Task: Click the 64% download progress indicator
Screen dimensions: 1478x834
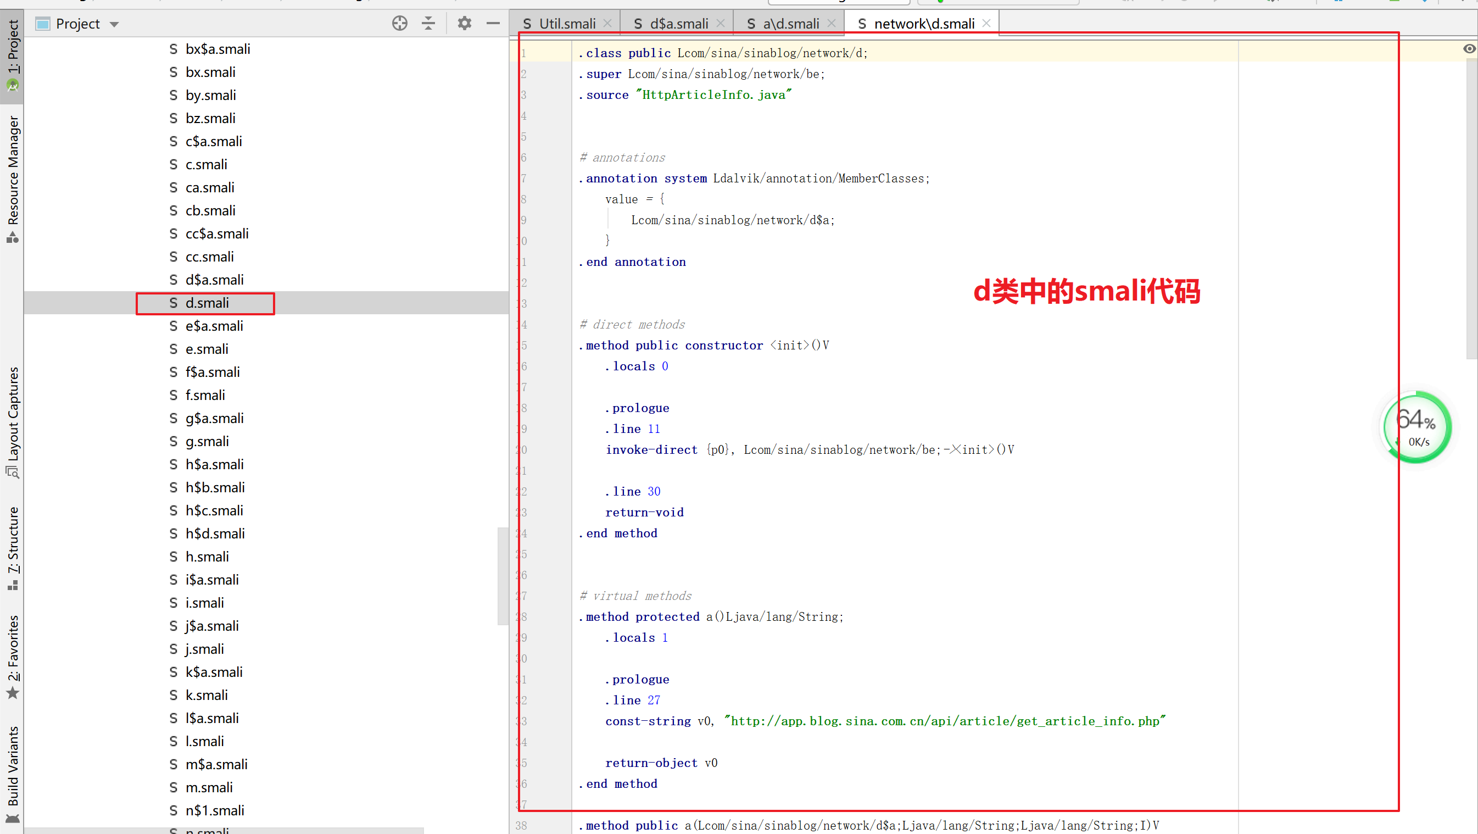Action: [1416, 426]
